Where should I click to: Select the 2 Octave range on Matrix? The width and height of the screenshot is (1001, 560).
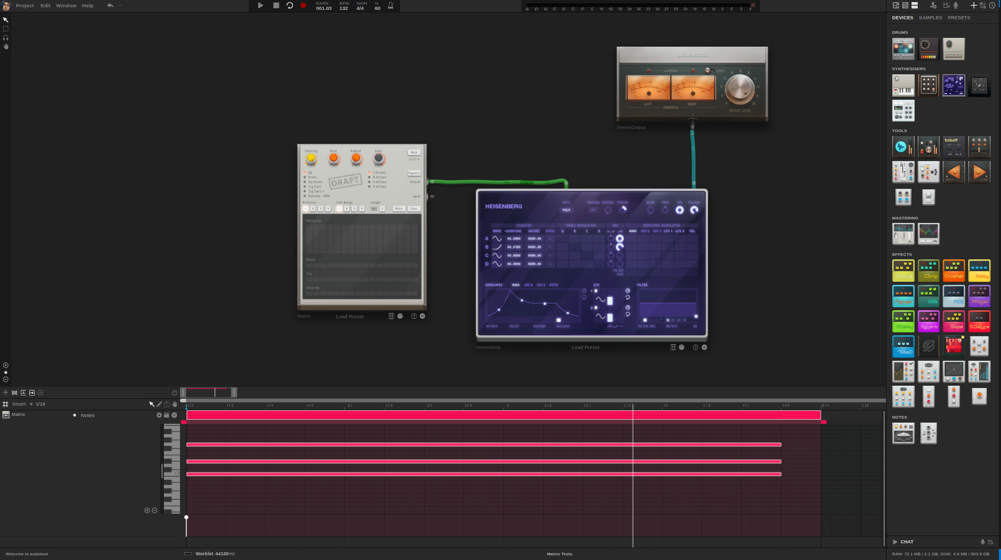[x=378, y=177]
